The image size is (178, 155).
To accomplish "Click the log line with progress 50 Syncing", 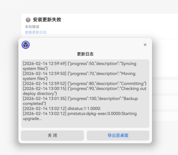I will tap(79, 66).
